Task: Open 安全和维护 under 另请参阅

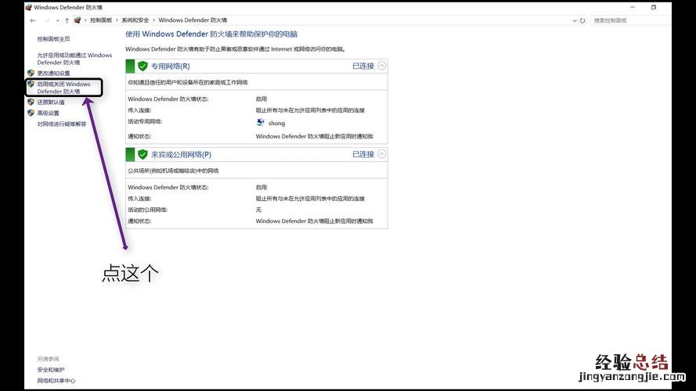Action: coord(51,369)
